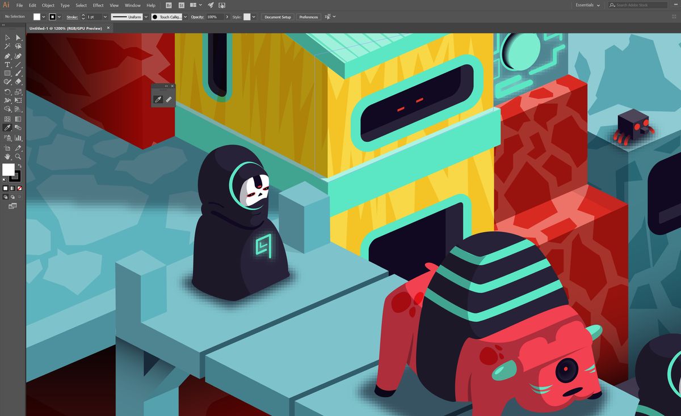The width and height of the screenshot is (681, 416).
Task: Select the Hand tool
Action: [x=7, y=156]
